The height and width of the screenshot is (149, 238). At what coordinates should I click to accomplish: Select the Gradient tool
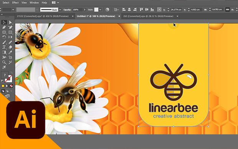pos(4,52)
